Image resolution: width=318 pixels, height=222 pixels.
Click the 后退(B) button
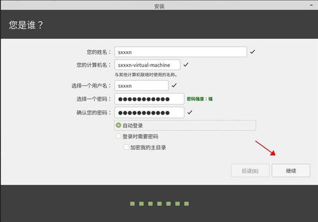coord(250,171)
